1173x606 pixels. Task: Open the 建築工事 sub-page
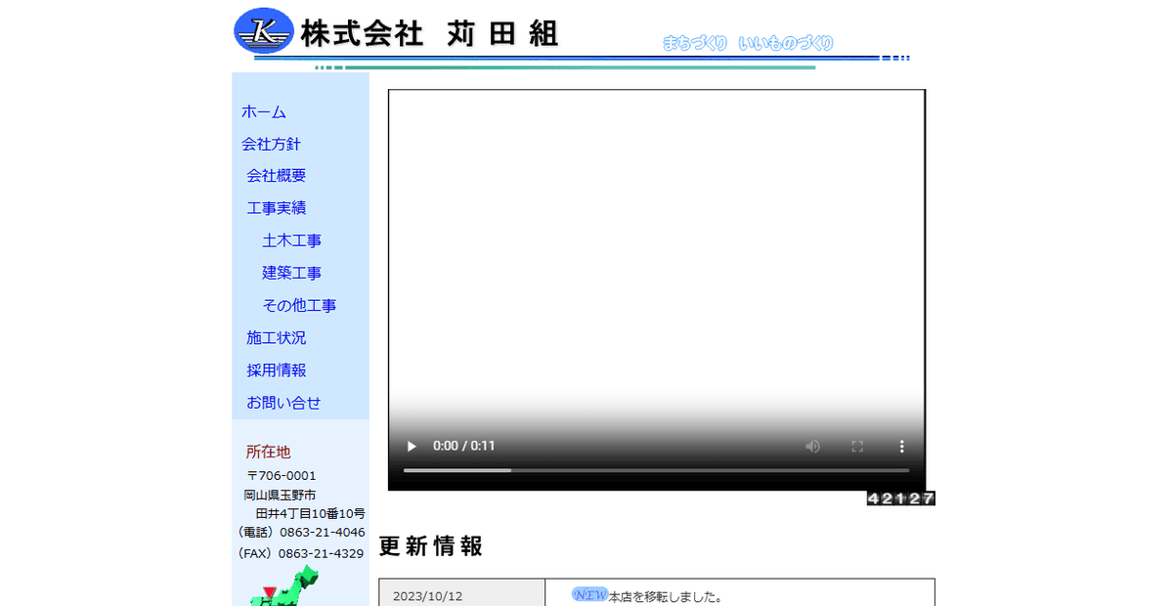click(291, 272)
